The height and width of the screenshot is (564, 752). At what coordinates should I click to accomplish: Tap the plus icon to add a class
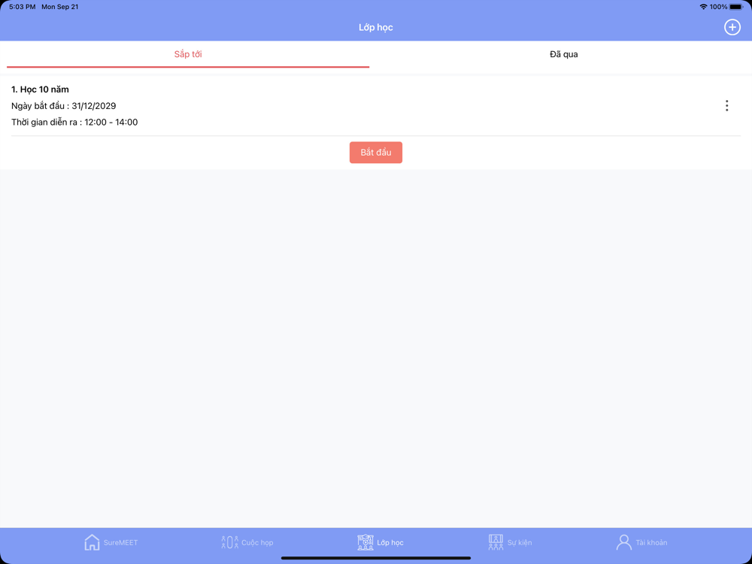click(732, 27)
